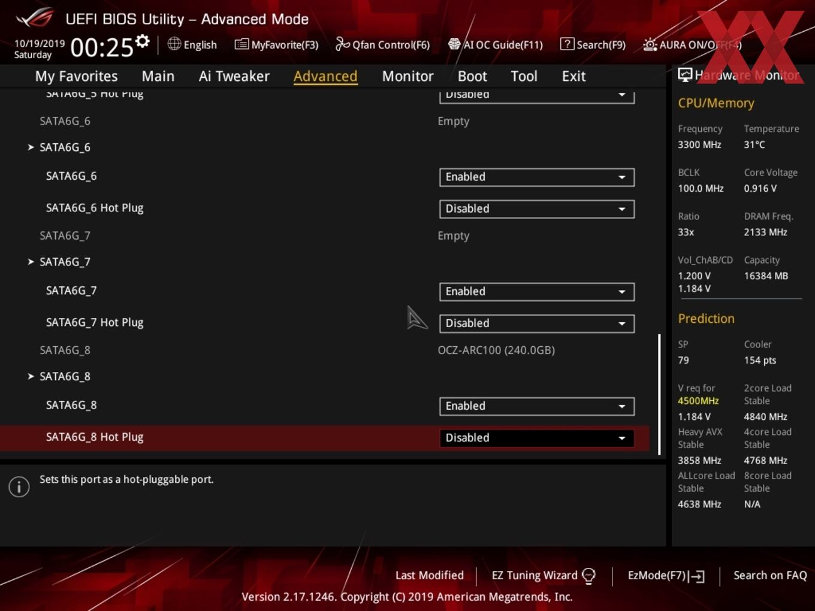
Task: Toggle AURA ON/OFF lighting icon
Action: pyautogui.click(x=650, y=44)
